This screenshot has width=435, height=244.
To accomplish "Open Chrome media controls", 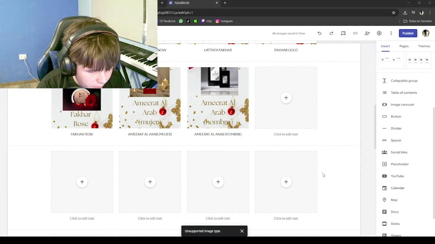I will 413,13.
